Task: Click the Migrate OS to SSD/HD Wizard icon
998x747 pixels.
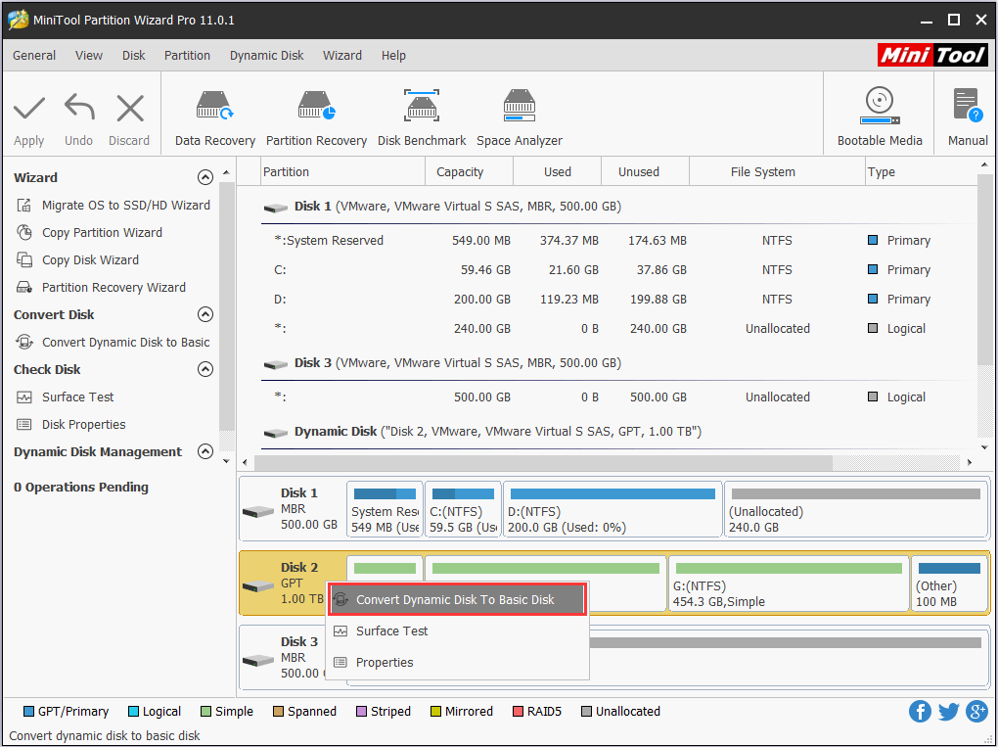Action: click(x=24, y=205)
